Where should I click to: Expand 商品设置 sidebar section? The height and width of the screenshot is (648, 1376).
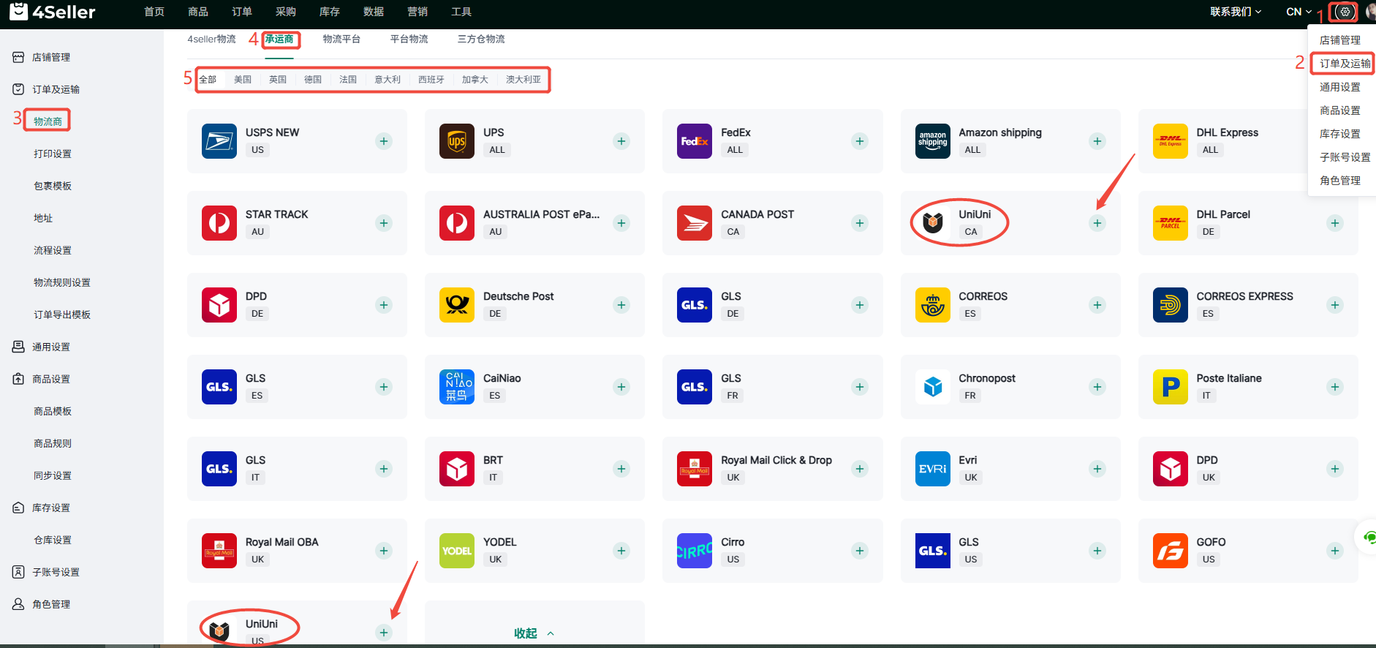coord(51,379)
